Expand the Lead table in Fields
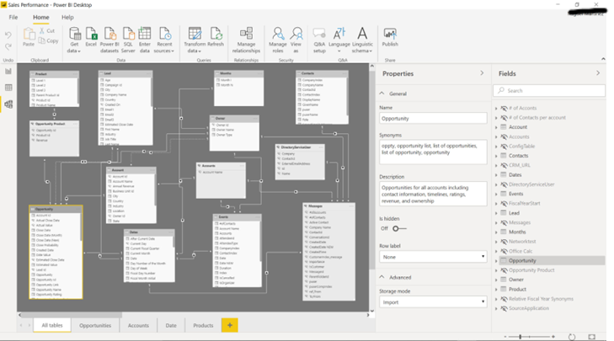 [496, 213]
